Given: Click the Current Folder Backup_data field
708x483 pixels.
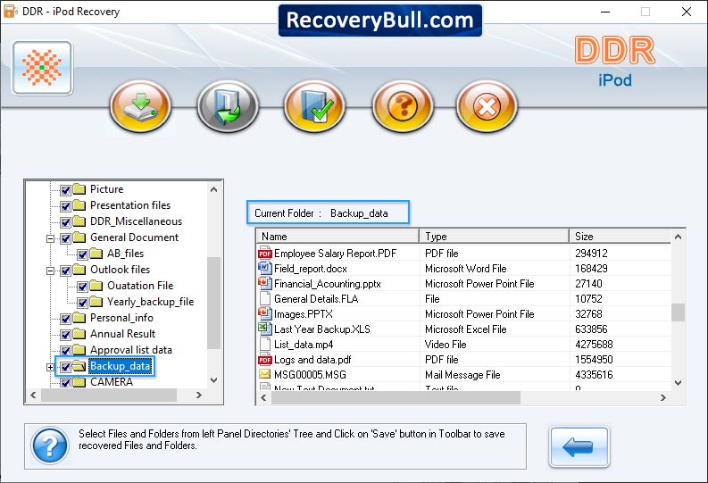Looking at the screenshot, I should point(329,212).
